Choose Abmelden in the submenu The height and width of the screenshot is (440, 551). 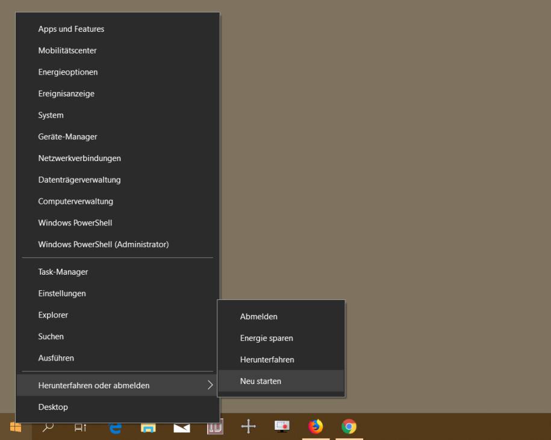point(281,317)
